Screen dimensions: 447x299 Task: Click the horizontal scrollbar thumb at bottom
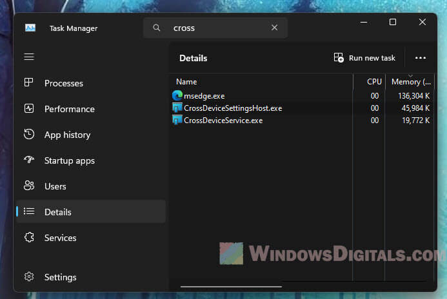tap(231, 287)
